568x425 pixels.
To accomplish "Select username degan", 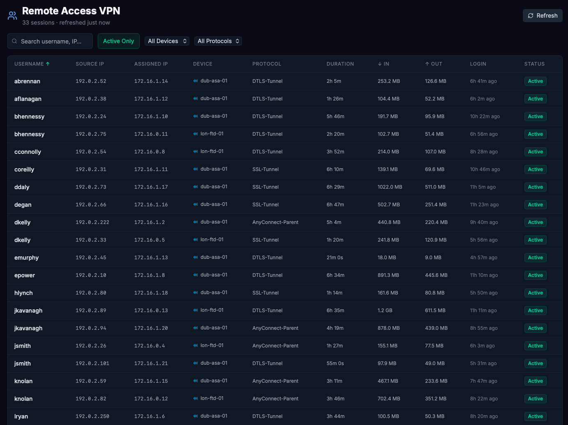I will click(23, 205).
